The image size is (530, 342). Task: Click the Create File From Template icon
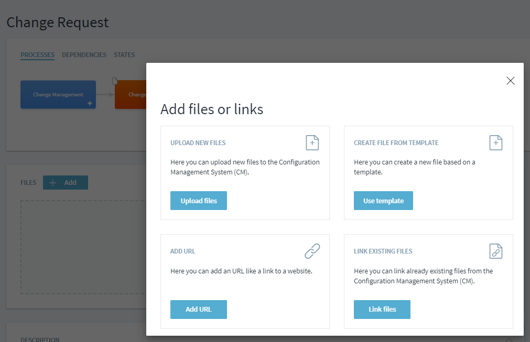(496, 142)
